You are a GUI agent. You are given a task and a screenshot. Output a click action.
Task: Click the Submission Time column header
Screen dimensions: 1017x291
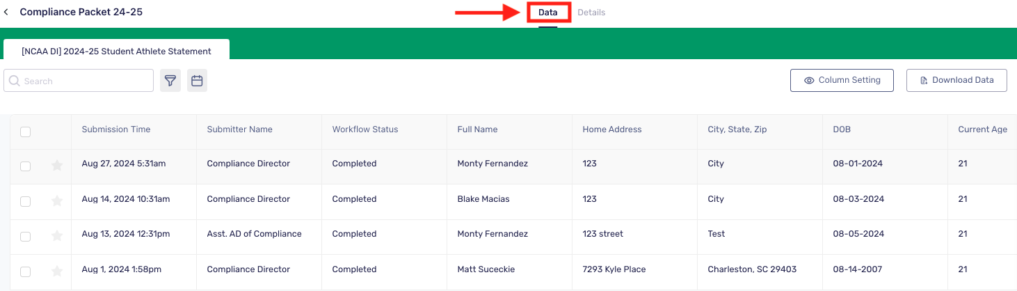pos(116,129)
